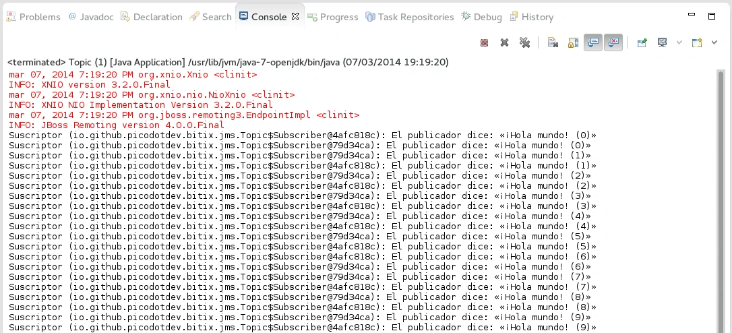Remove the terminated launch
The image size is (732, 333).
[504, 43]
